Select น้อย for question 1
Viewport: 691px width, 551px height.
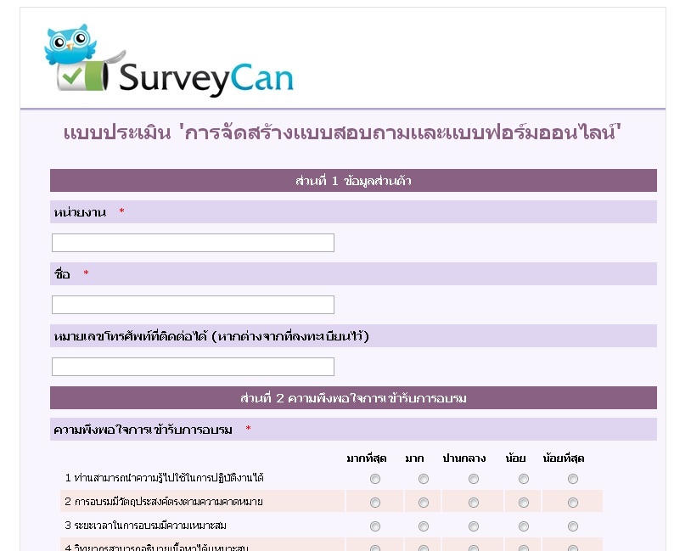[524, 479]
